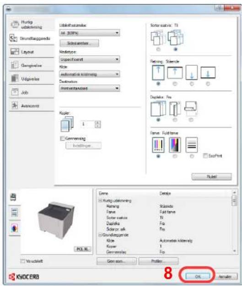The height and width of the screenshot is (286, 242).
Task: Select the full color ink bars icon
Action: [x=158, y=145]
